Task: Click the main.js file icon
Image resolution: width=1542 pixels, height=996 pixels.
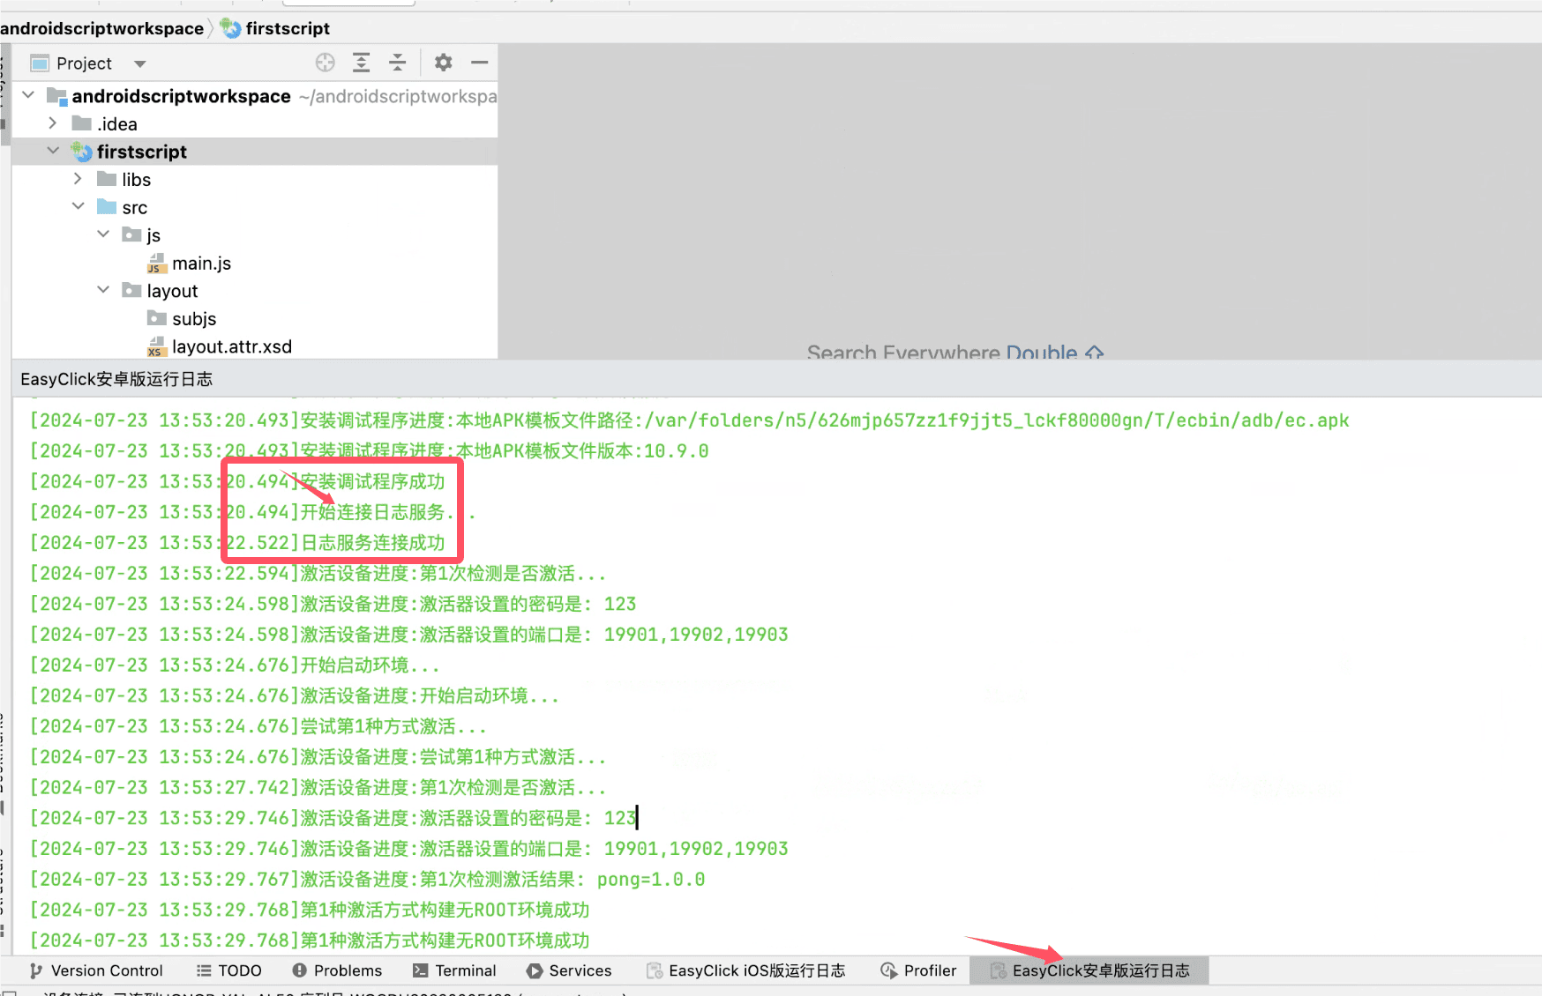Action: coord(156,263)
